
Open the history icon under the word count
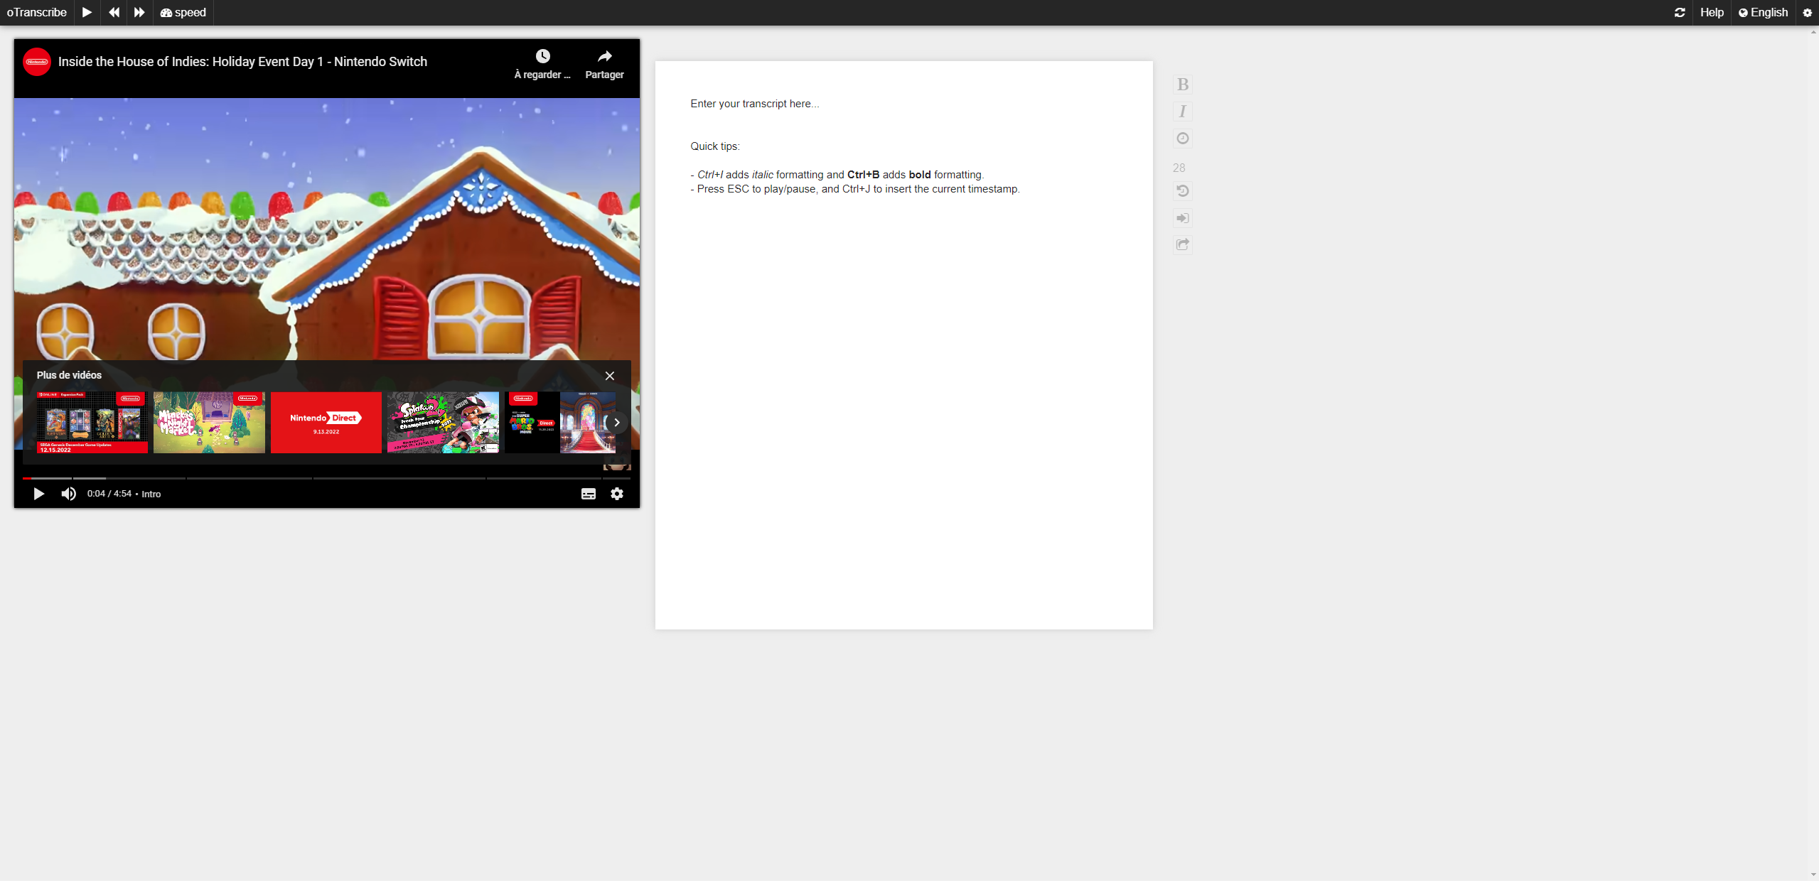1183,191
